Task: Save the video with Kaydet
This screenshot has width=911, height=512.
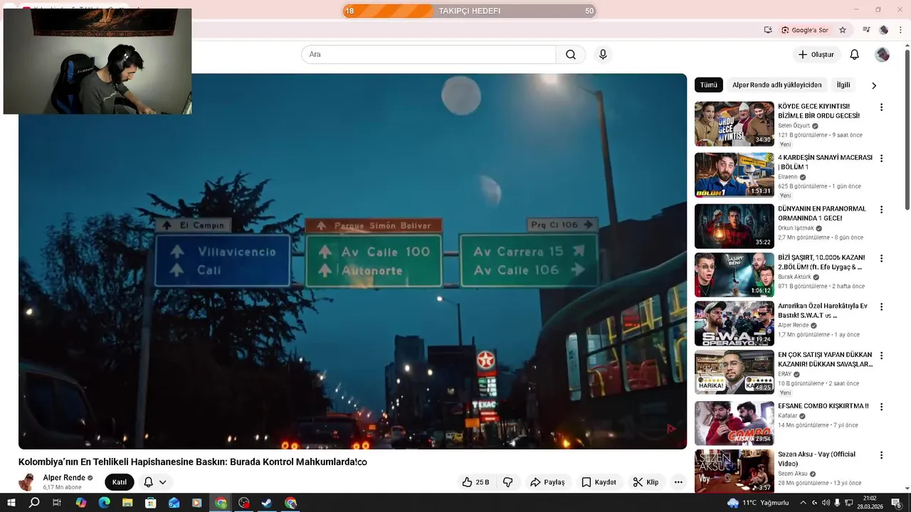Action: 599,482
